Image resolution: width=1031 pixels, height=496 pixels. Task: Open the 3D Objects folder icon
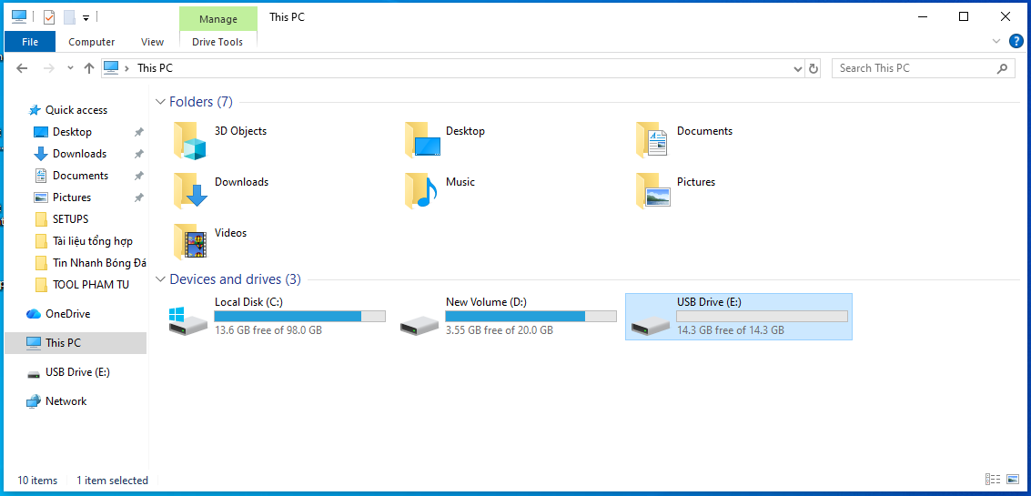[x=190, y=141]
